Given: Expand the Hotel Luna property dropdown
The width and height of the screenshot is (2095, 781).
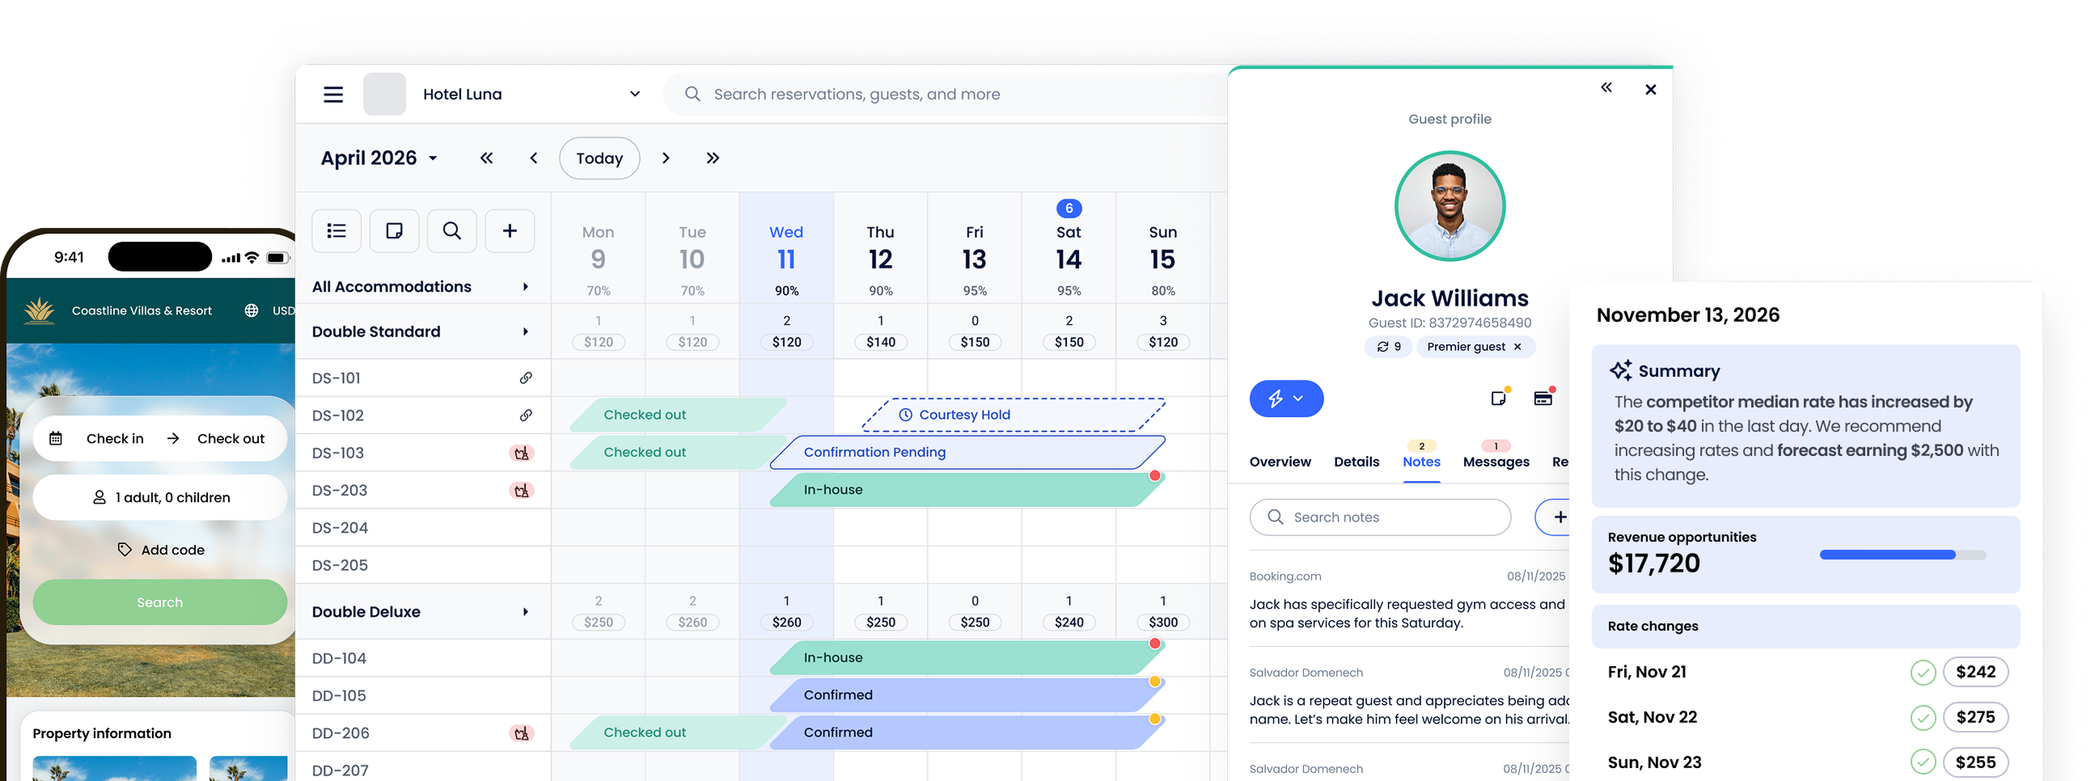Looking at the screenshot, I should (634, 95).
